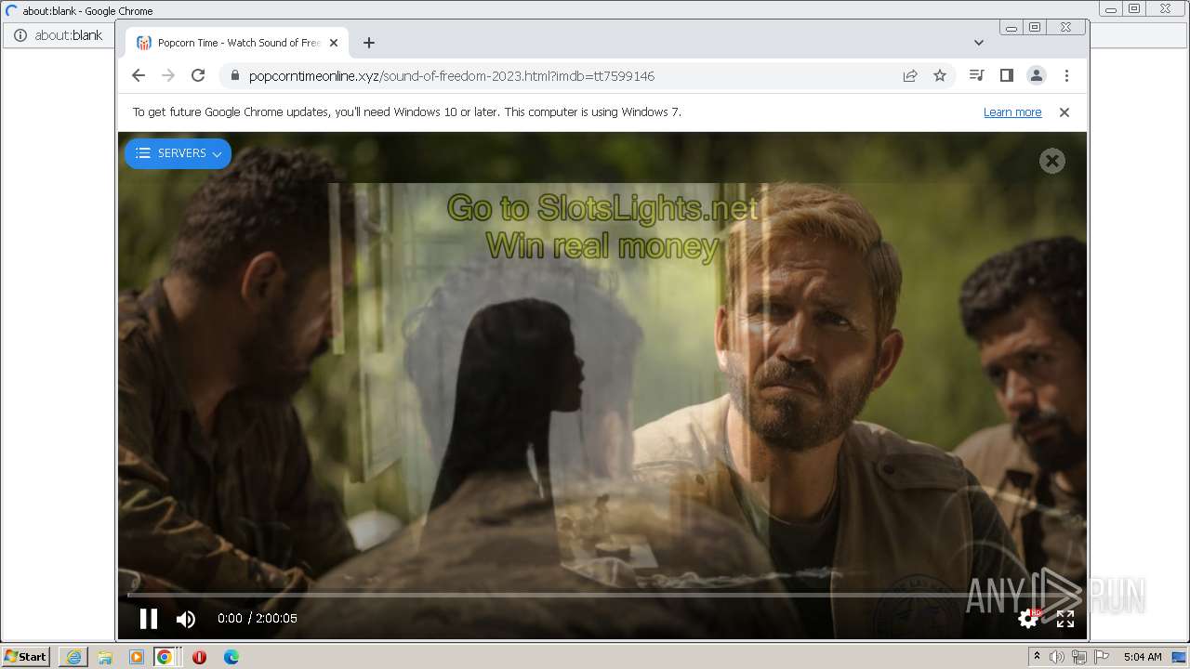Screen dimensions: 1190x669
Task: Open Windows Explorer folder in taskbar
Action: click(105, 657)
